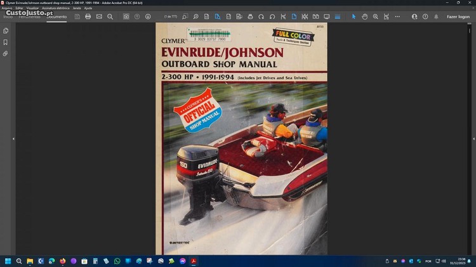Open the help question mark button

click(425, 16)
